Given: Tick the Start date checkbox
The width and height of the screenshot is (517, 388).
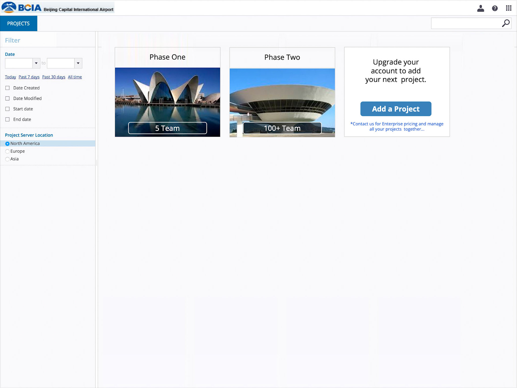Looking at the screenshot, I should [x=8, y=109].
